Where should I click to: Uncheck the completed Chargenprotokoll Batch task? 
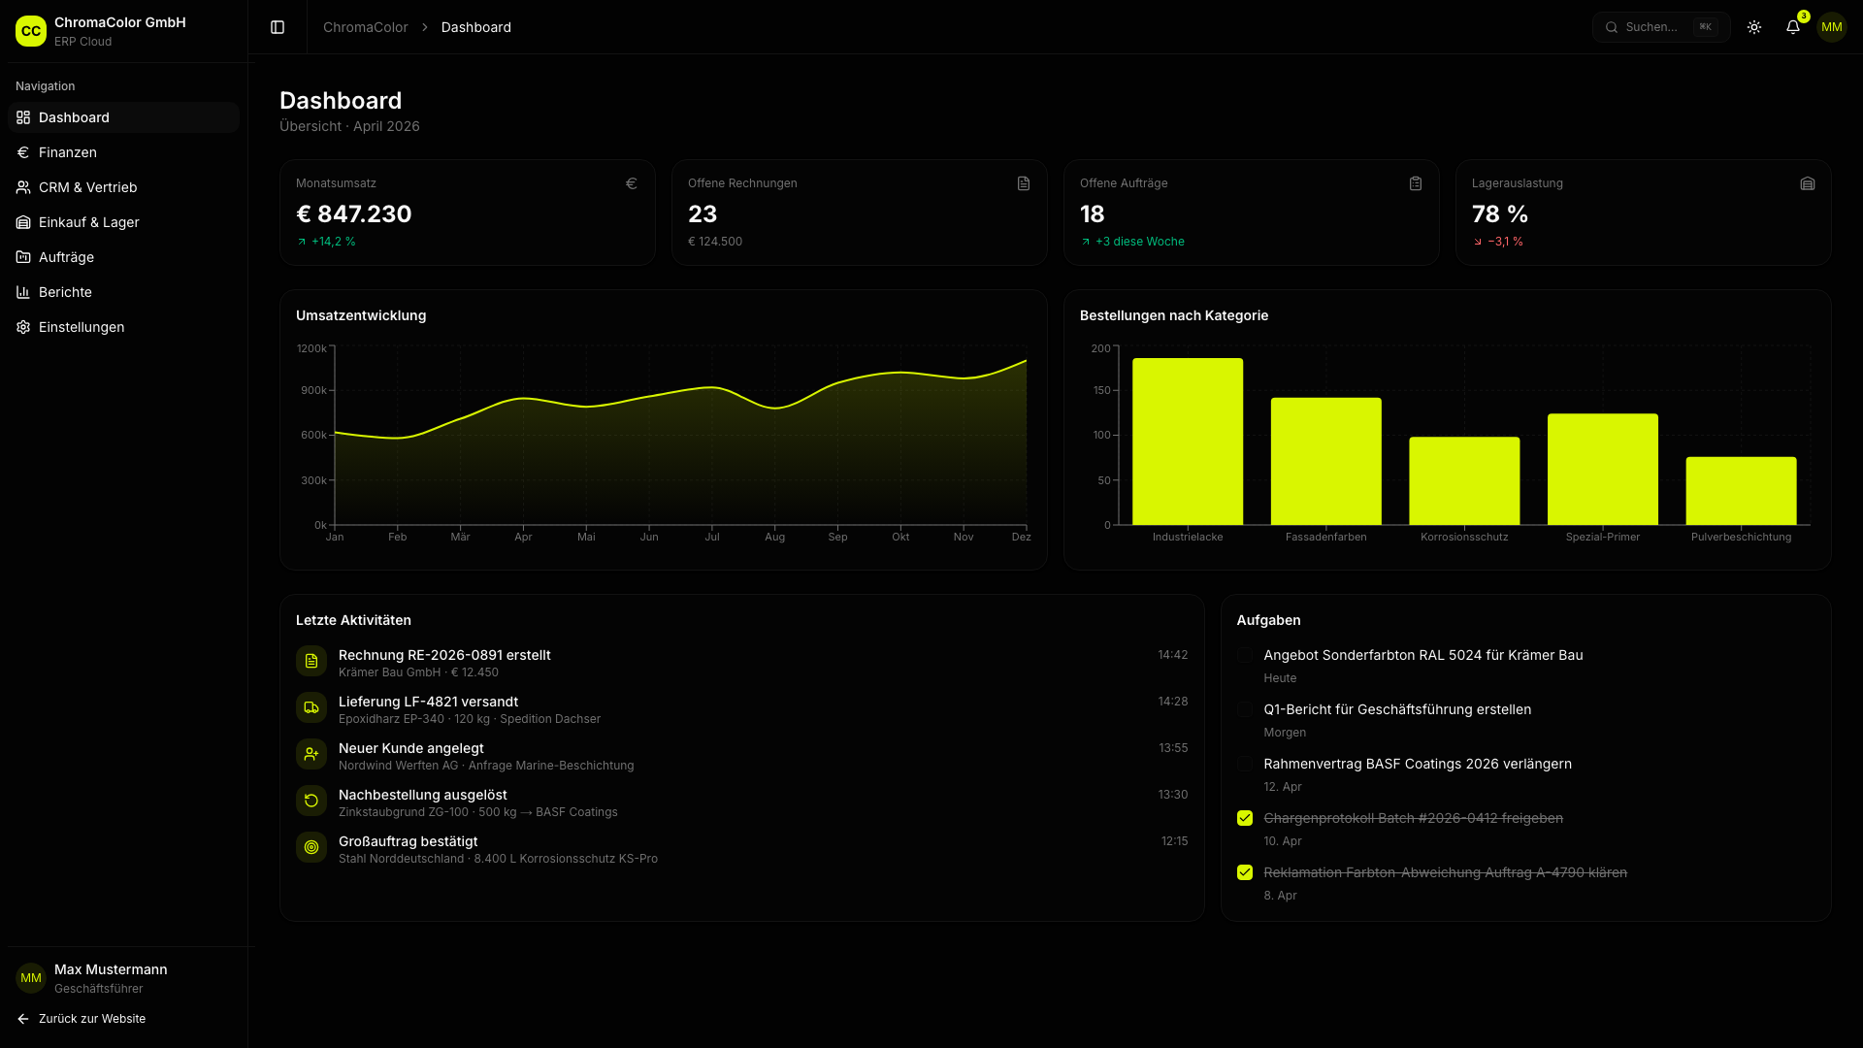(x=1245, y=818)
